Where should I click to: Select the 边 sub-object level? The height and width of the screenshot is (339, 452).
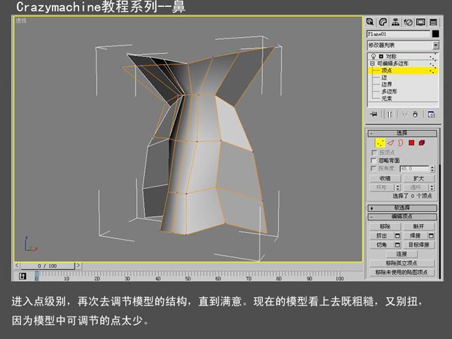pos(384,78)
